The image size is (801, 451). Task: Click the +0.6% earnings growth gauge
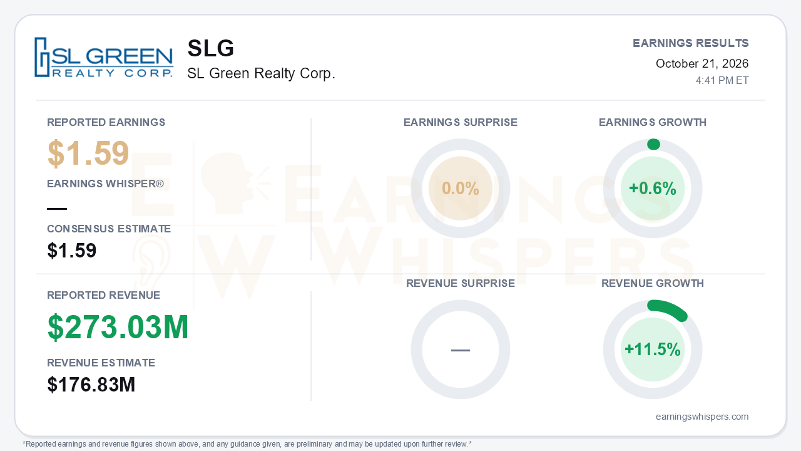(x=653, y=189)
